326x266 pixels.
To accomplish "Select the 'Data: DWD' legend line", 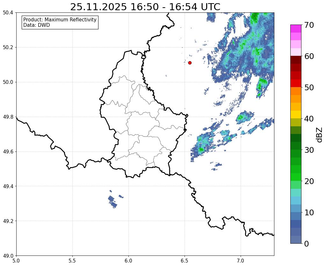I will pyautogui.click(x=37, y=25).
